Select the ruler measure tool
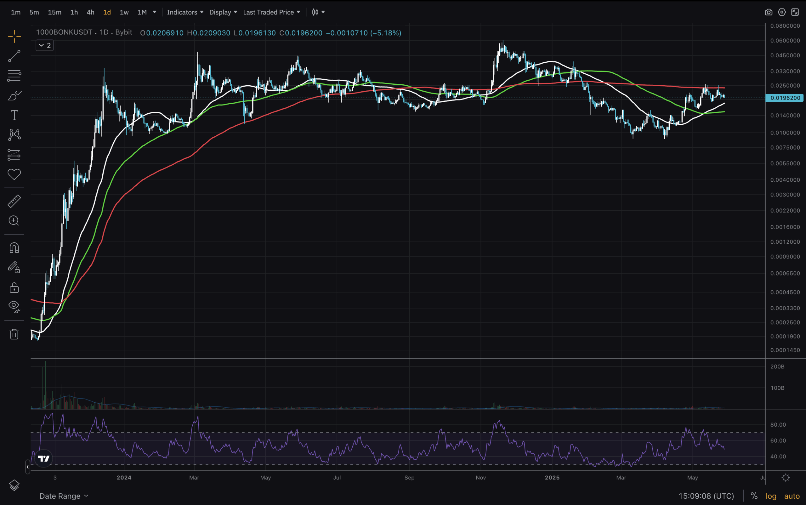 click(14, 201)
